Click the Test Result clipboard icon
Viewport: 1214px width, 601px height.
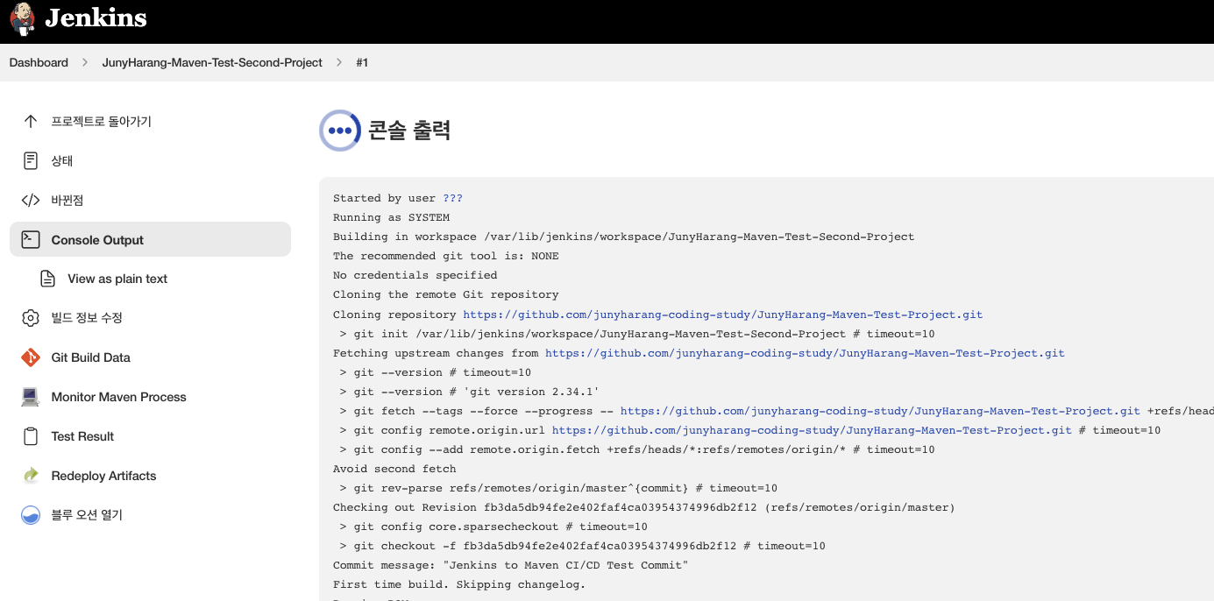tap(31, 436)
